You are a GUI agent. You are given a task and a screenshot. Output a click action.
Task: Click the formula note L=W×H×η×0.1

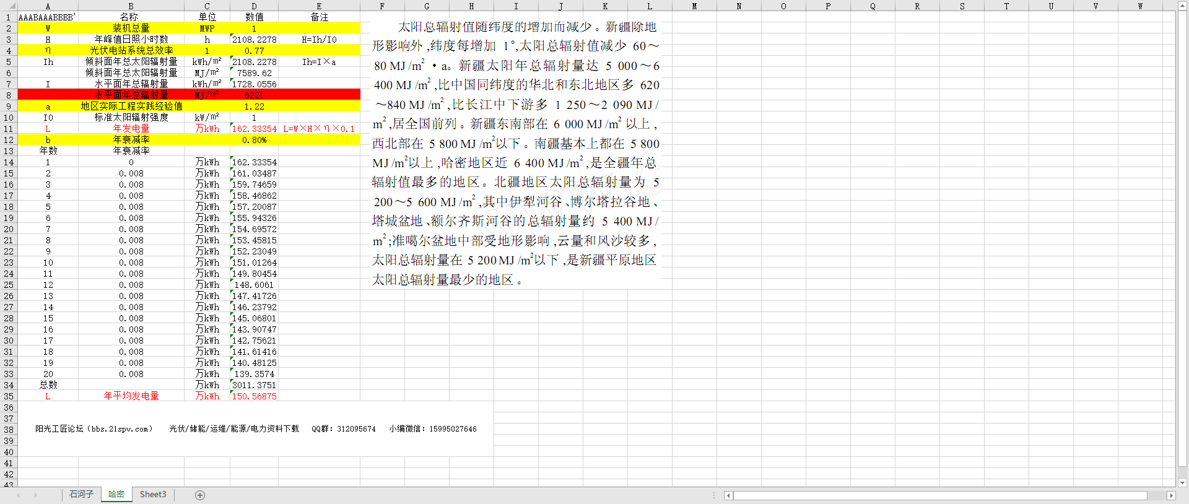[x=319, y=129]
